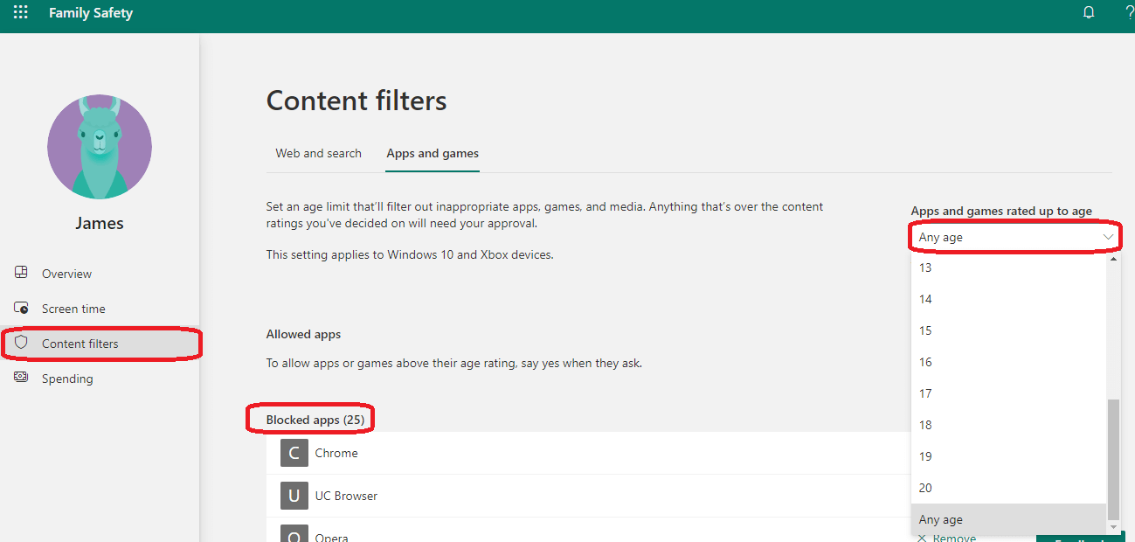This screenshot has height=542, width=1135.
Task: Click the Spending icon in the sidebar
Action: (x=22, y=378)
